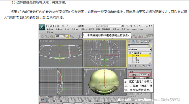Select the 元素 sub-object level
Image resolution: width=189 pixels, height=104 pixels.
137,62
